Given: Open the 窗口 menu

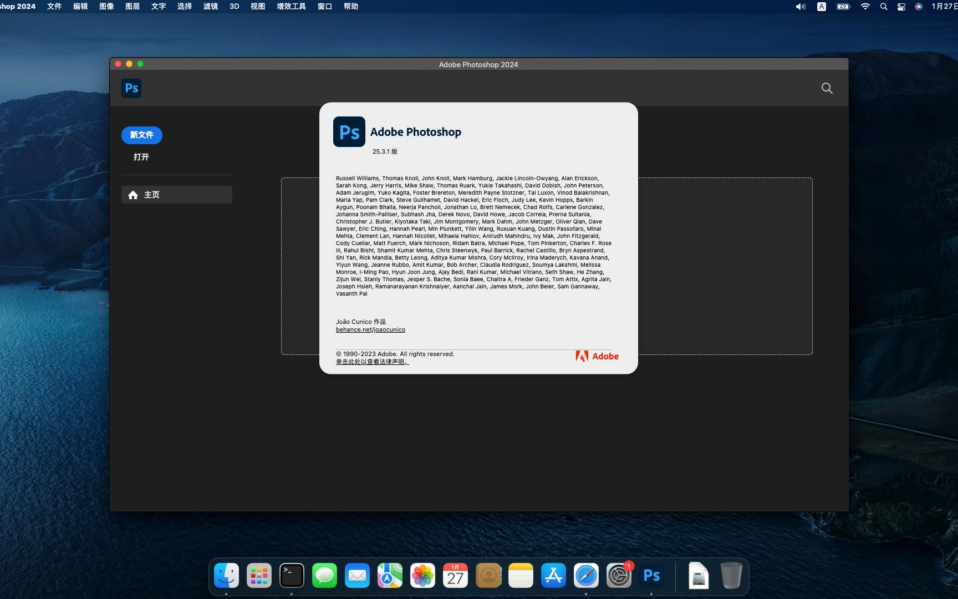Looking at the screenshot, I should (325, 7).
